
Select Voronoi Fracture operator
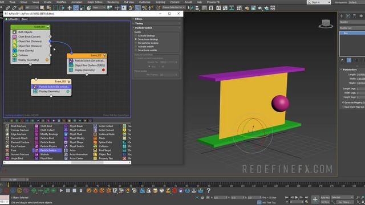click(20, 154)
